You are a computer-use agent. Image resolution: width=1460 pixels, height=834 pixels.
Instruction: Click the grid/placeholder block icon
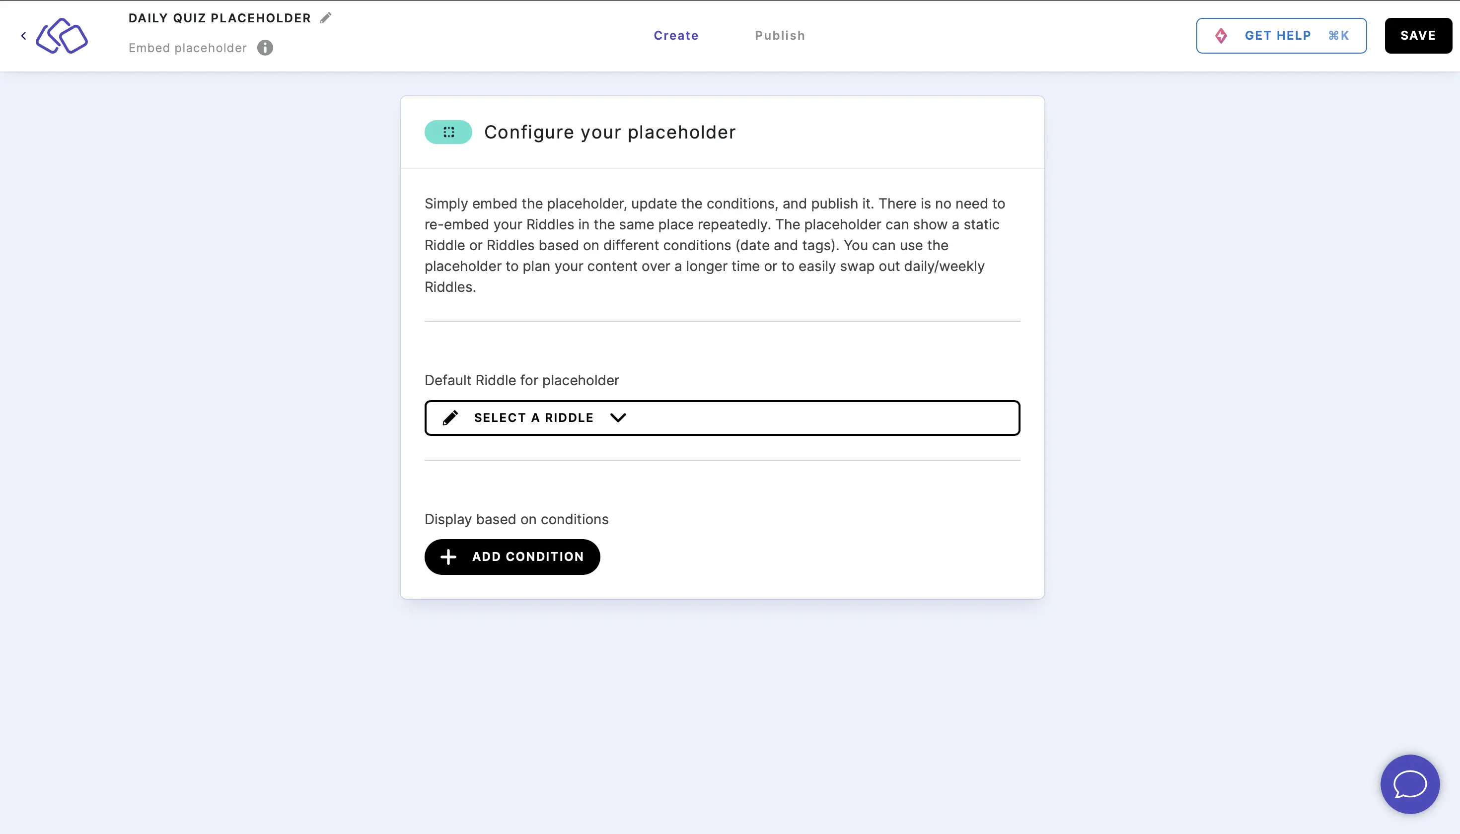tap(448, 132)
